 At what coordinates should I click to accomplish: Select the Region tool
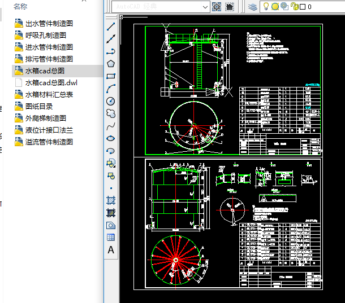(x=111, y=226)
